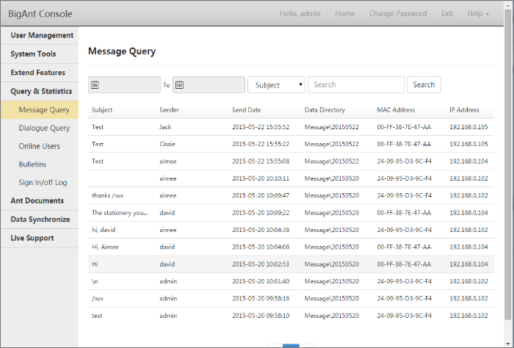Expand System Tools section
514x348 pixels.
click(x=33, y=54)
